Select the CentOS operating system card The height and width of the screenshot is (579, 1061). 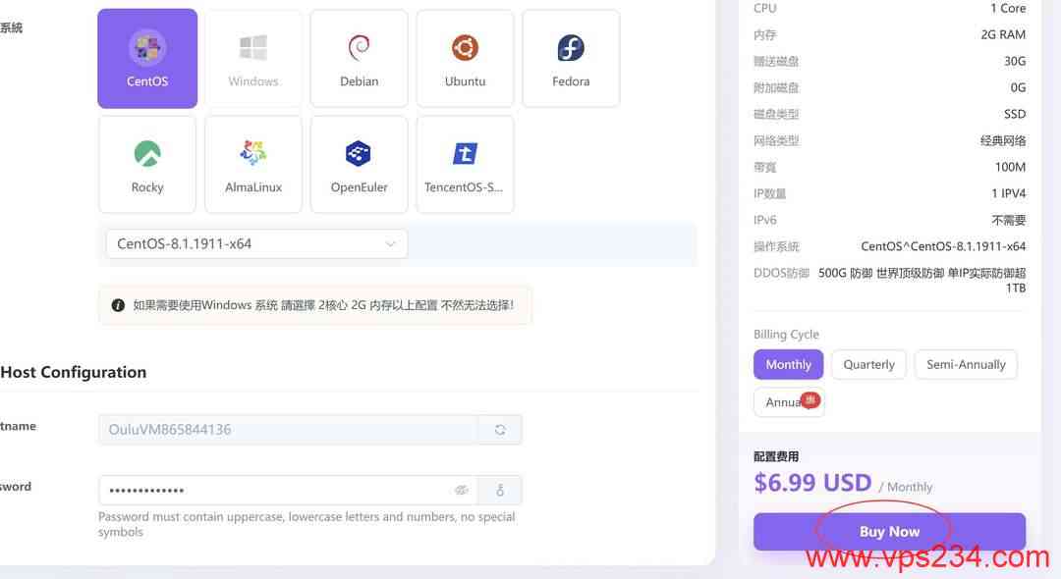(x=147, y=58)
